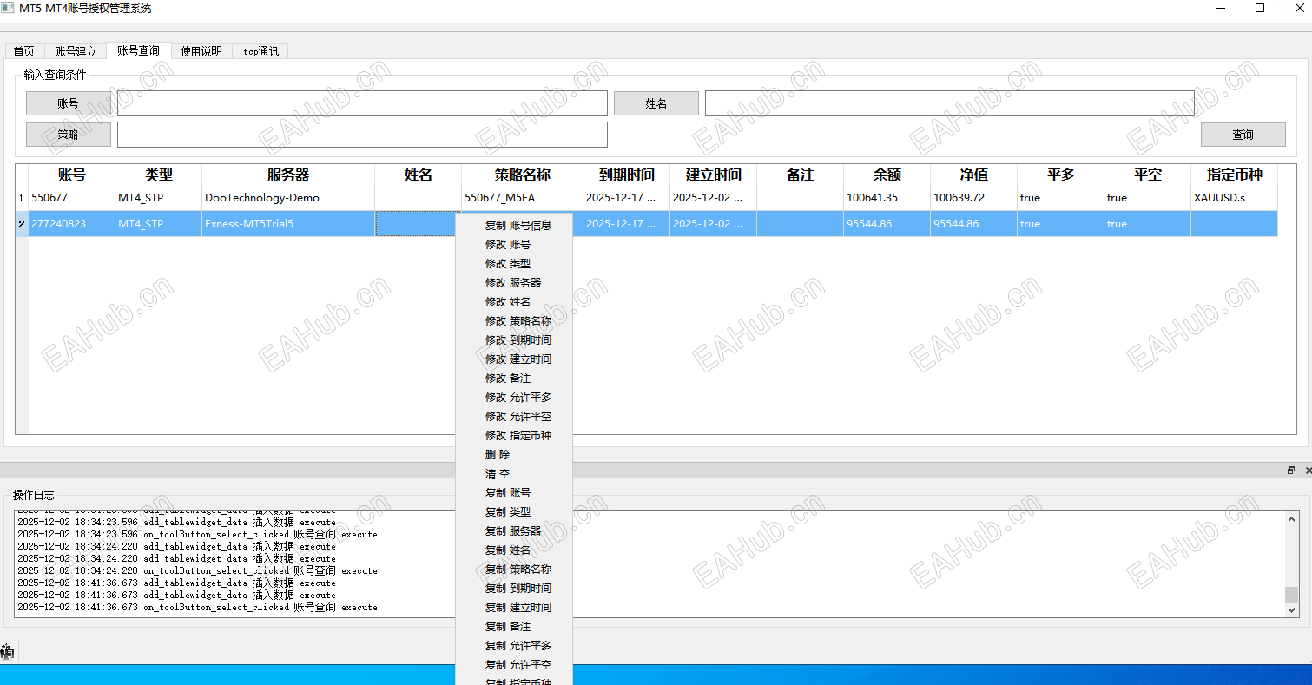
Task: Open the 账号建立 tab
Action: click(x=76, y=51)
